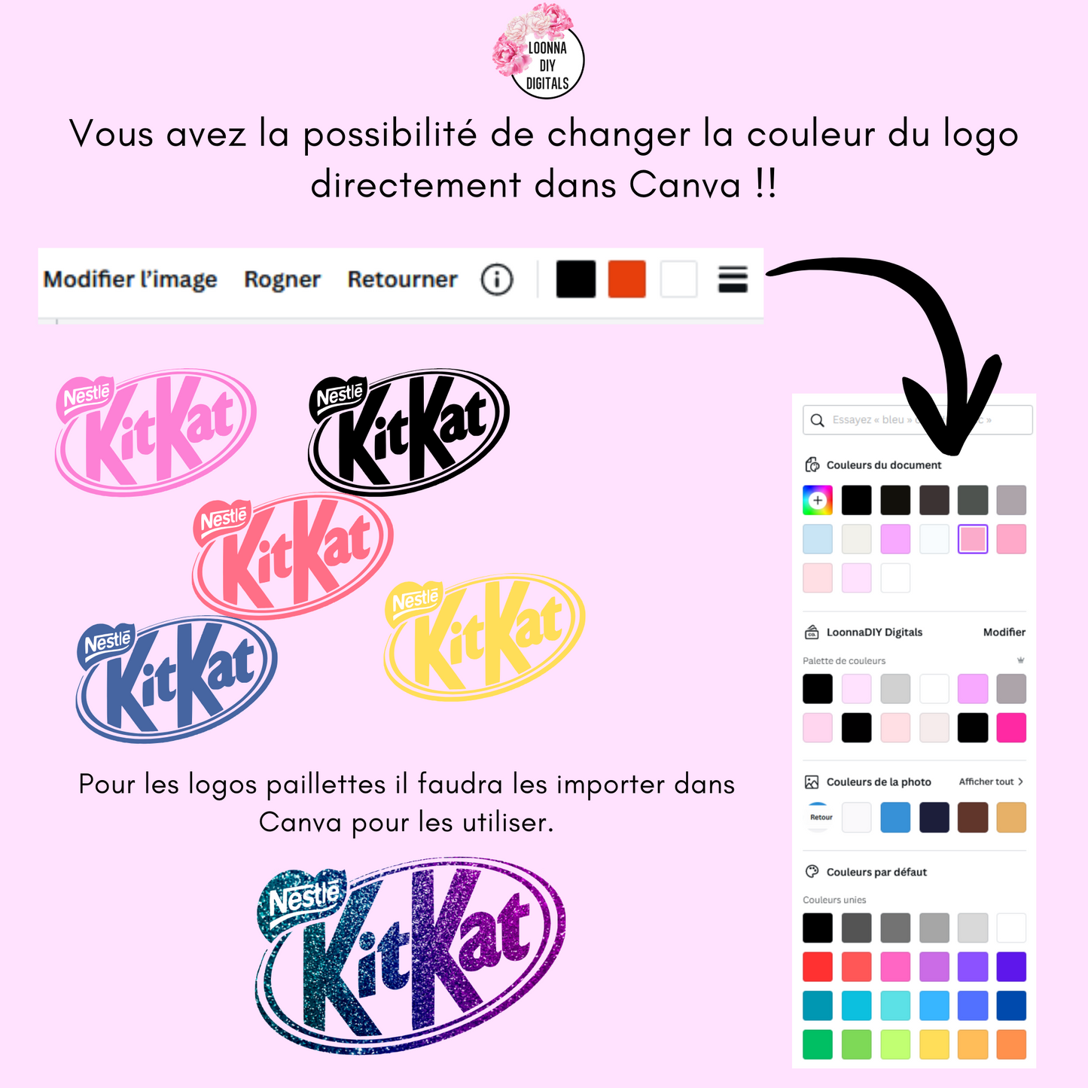Click the crown icon beside Palette de couleurs
1088x1088 pixels.
coord(1021,660)
